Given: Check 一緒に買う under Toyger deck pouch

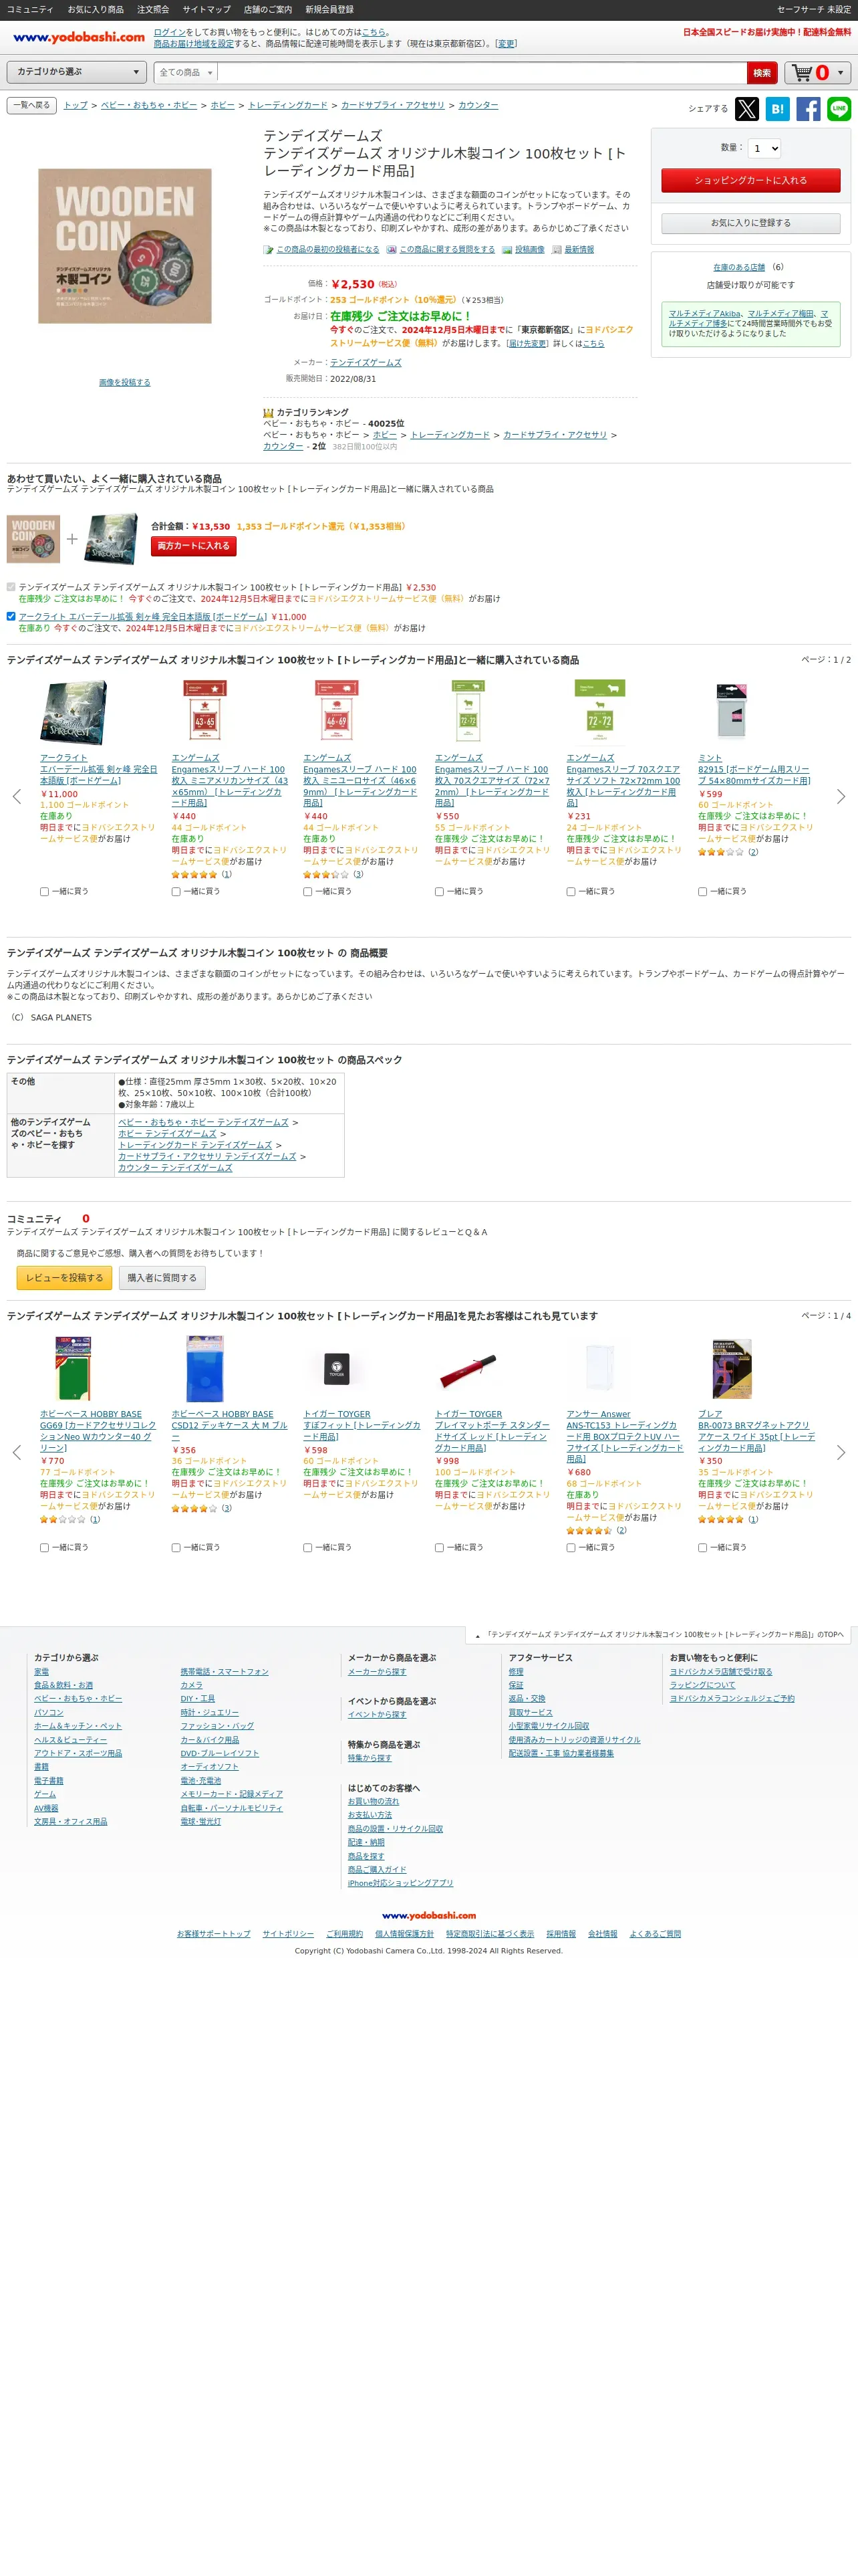Looking at the screenshot, I should pyautogui.click(x=440, y=1547).
